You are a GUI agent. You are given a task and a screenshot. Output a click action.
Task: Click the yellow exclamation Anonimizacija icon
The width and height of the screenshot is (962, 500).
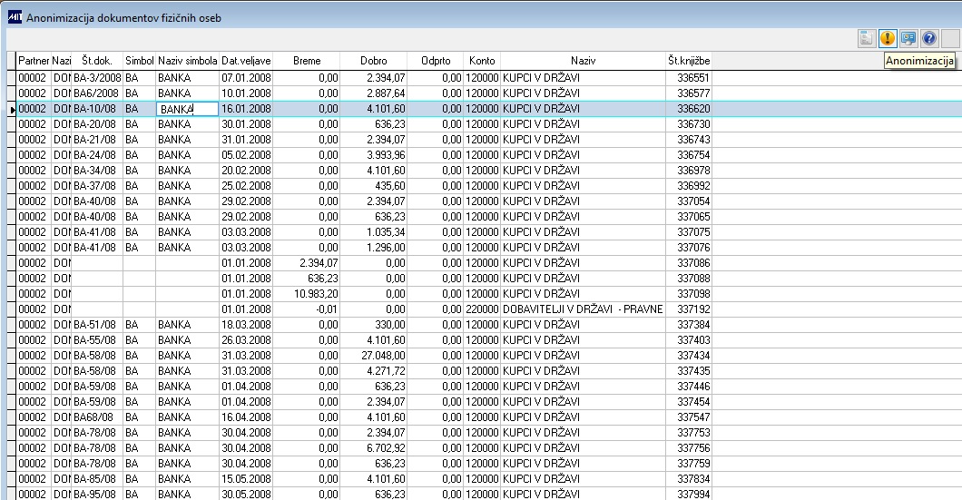point(888,39)
